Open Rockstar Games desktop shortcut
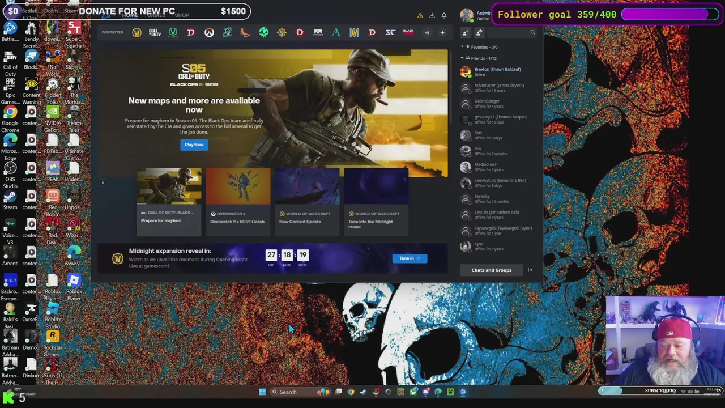The image size is (725, 408). (x=53, y=343)
